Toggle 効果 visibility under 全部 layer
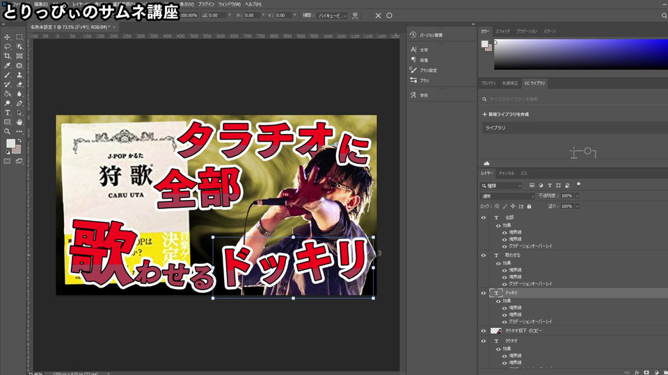This screenshot has width=668, height=375. tap(498, 225)
